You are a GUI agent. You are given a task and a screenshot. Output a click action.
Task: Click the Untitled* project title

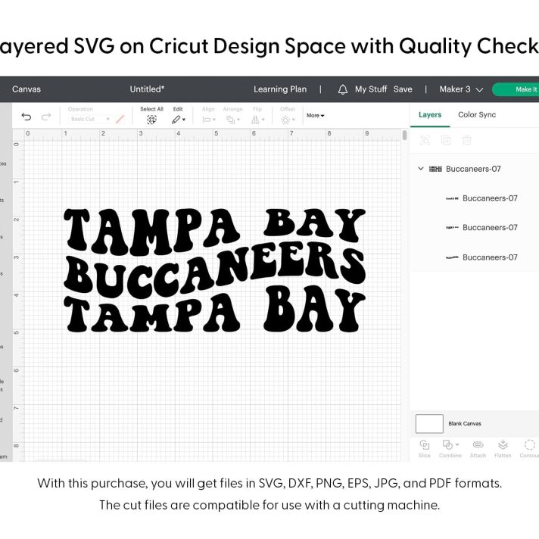click(x=147, y=89)
